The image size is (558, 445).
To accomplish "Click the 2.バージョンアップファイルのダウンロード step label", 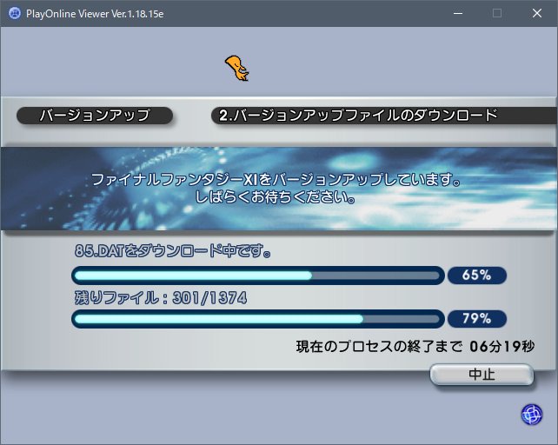I will [384, 116].
